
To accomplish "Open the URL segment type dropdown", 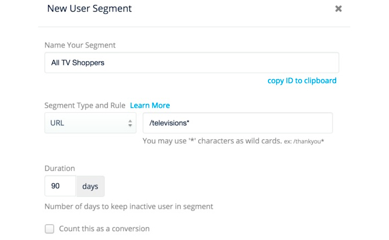I will click(90, 123).
